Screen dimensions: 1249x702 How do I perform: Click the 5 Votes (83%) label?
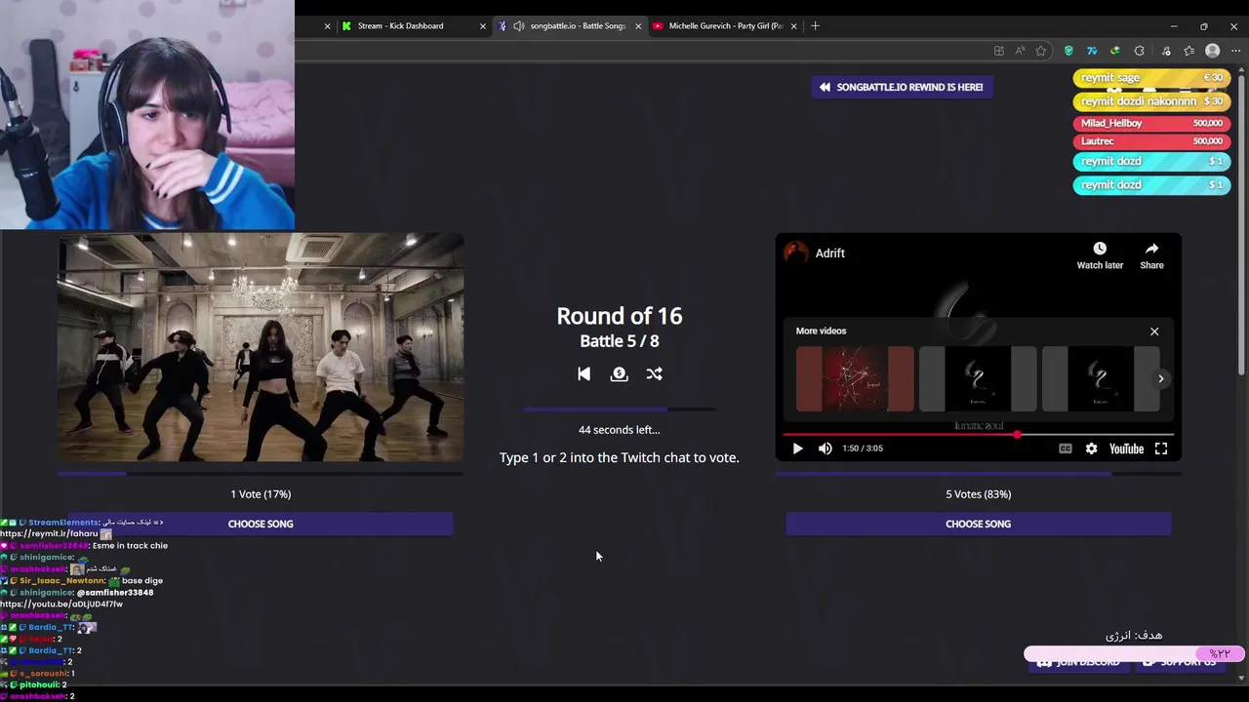[x=978, y=494]
